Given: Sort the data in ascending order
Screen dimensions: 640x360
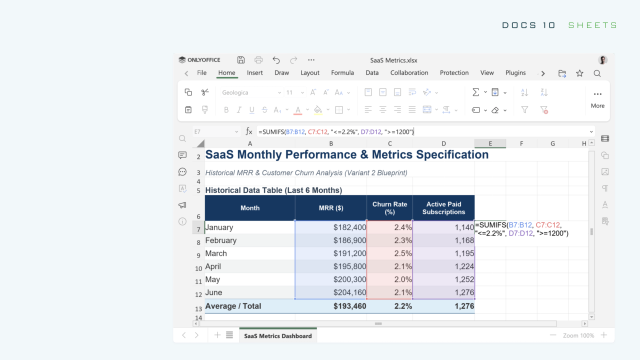Looking at the screenshot, I should [524, 92].
